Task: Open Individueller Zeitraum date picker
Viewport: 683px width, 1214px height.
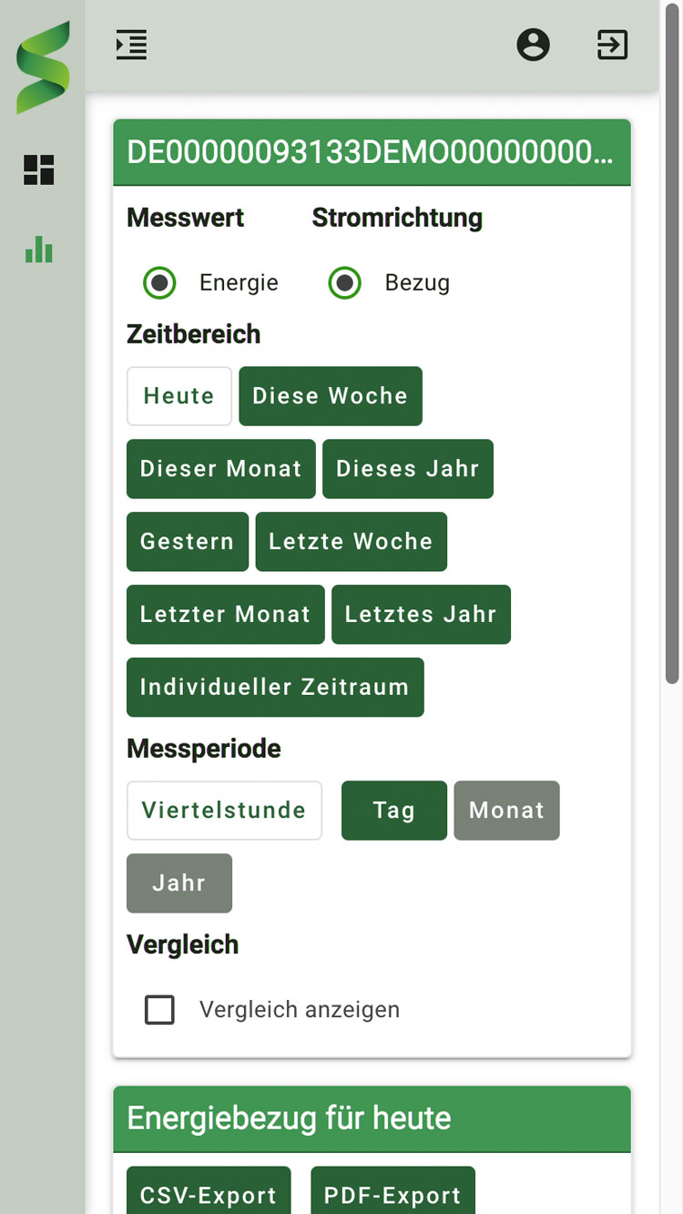Action: pyautogui.click(x=275, y=688)
